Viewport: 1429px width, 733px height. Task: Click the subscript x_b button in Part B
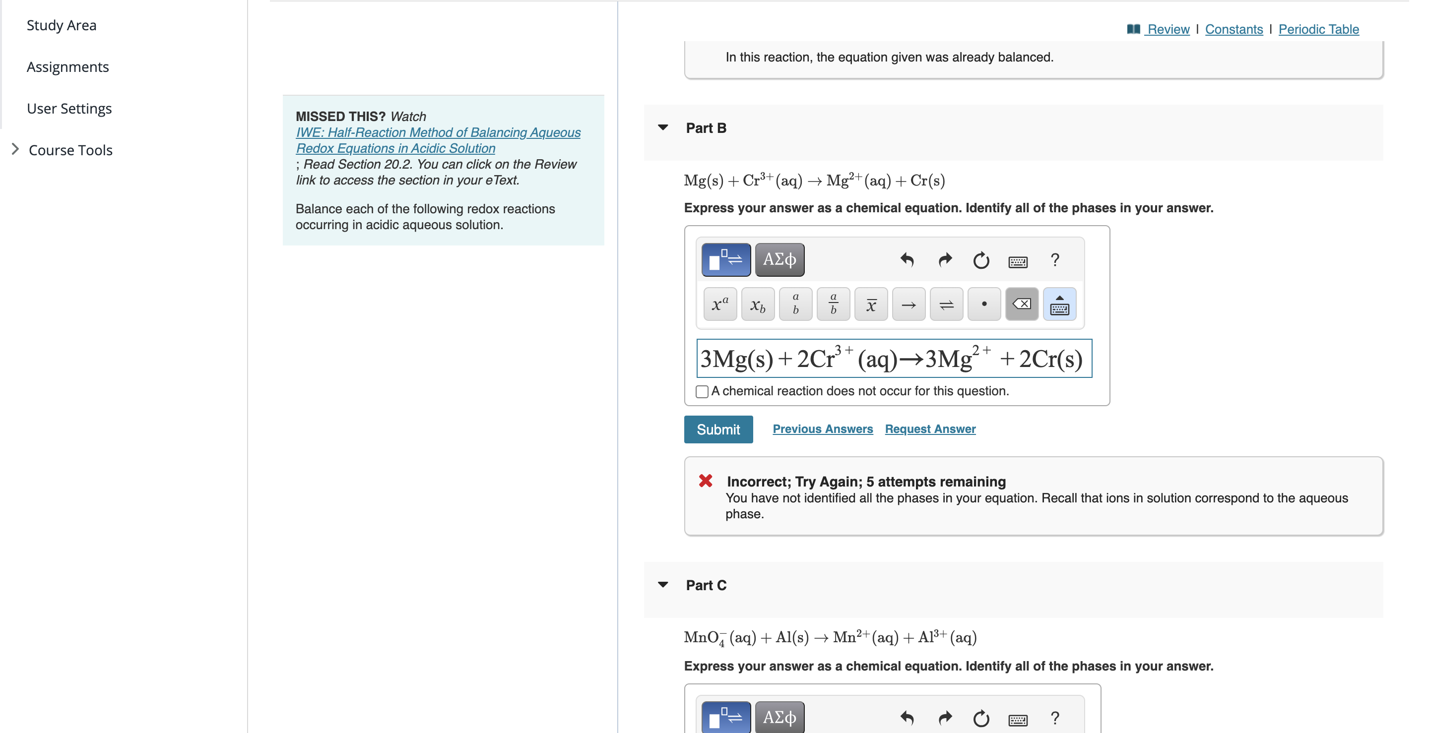tap(757, 305)
